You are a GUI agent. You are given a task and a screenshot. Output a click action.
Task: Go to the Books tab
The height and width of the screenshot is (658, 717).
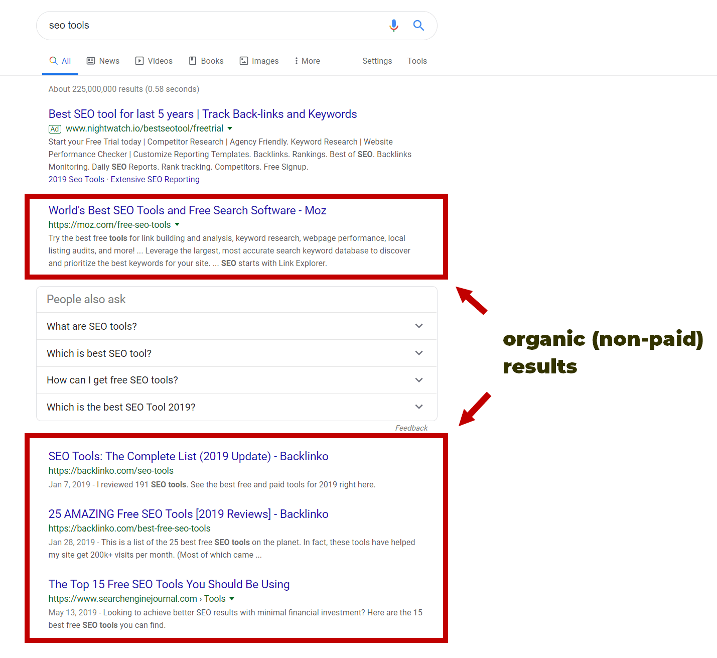(x=206, y=61)
